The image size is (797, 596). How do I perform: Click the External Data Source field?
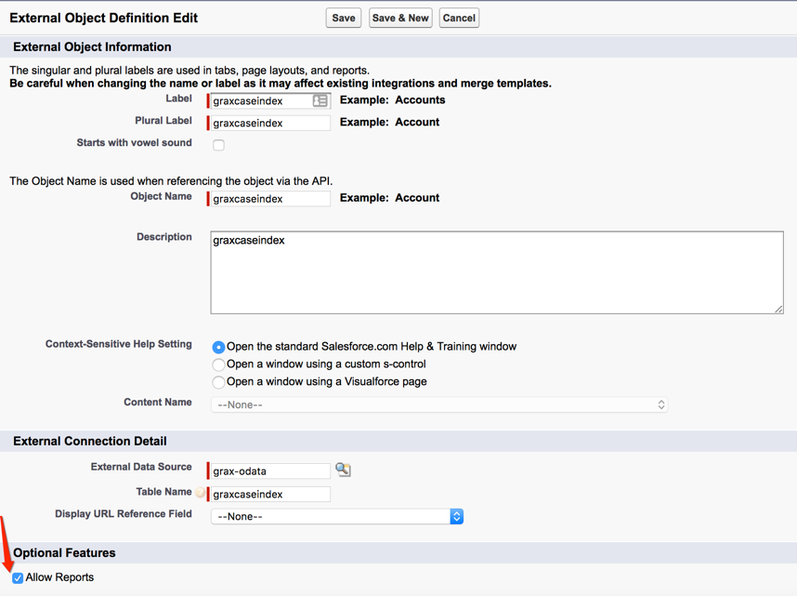pyautogui.click(x=269, y=470)
